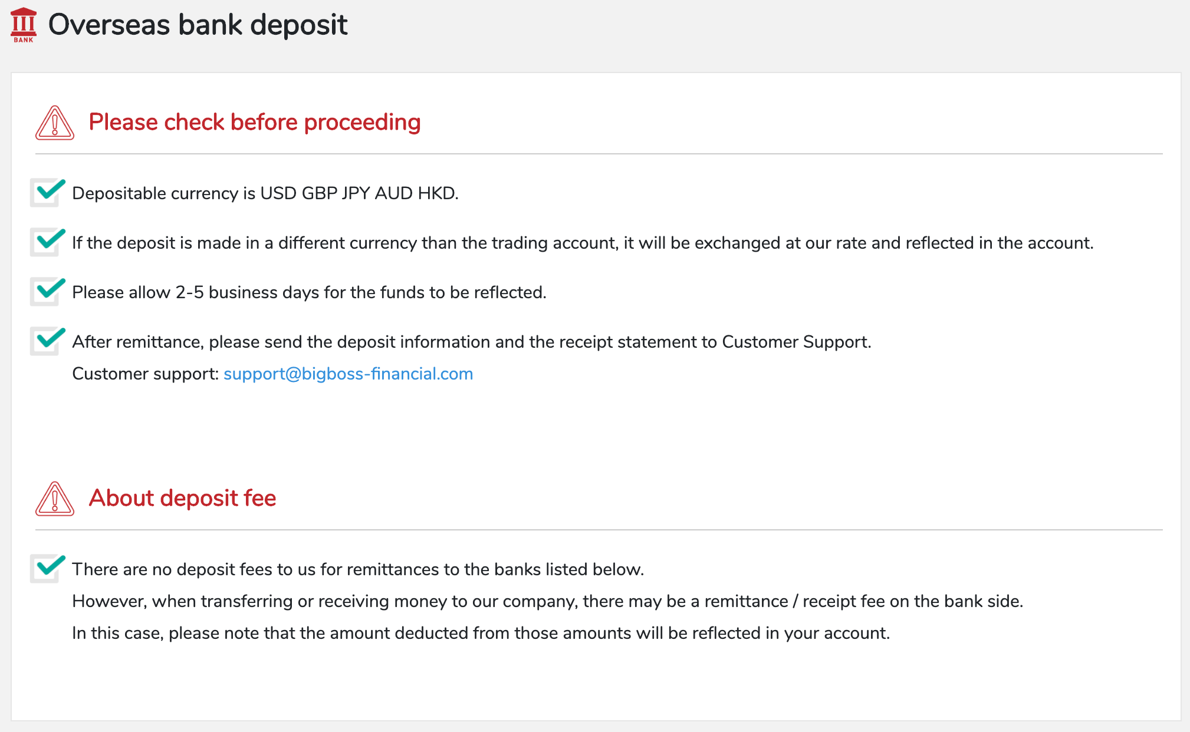Click warning triangle beside "About deposit fee"

click(55, 499)
